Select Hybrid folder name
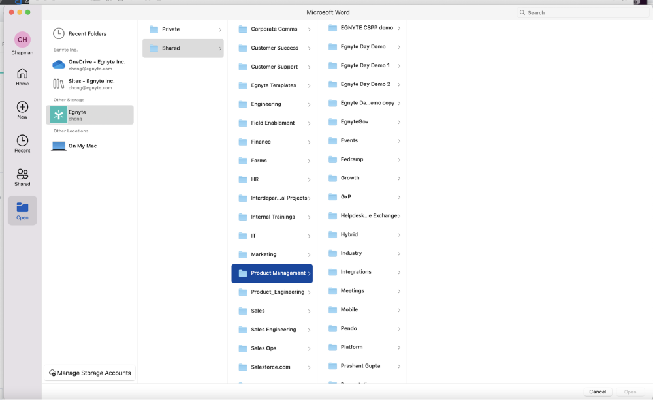653x400 pixels. (x=349, y=234)
